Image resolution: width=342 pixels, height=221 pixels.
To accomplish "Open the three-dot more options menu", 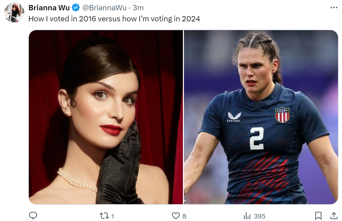I will [334, 8].
